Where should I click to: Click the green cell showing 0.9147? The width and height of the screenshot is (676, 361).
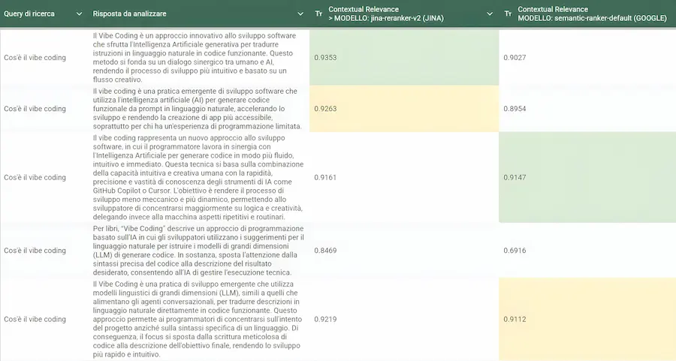point(587,177)
